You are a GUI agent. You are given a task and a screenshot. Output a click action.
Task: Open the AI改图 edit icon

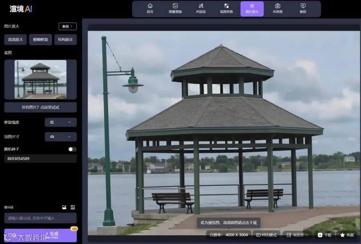pos(278,6)
